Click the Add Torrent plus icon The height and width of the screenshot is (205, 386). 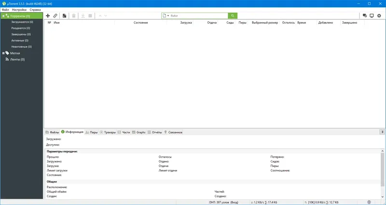click(x=48, y=16)
